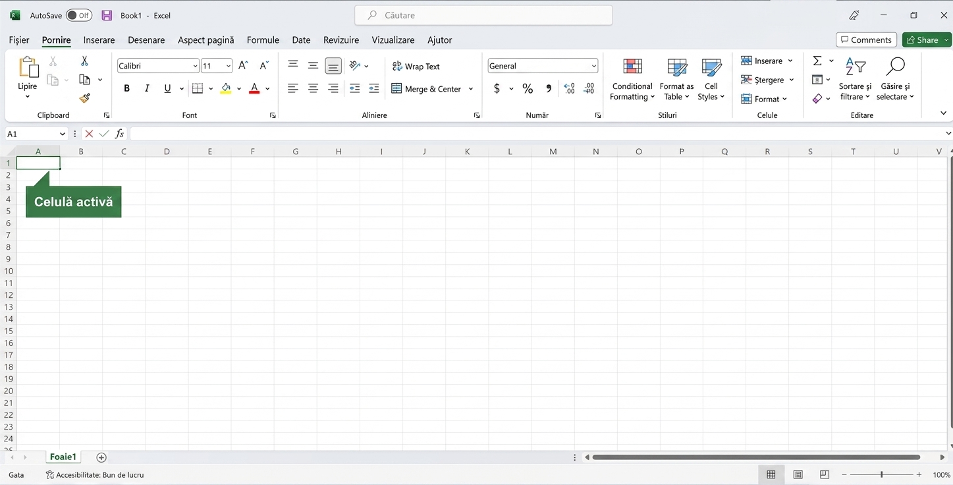The width and height of the screenshot is (953, 485).
Task: Switch to Inserare tab
Action: [99, 40]
